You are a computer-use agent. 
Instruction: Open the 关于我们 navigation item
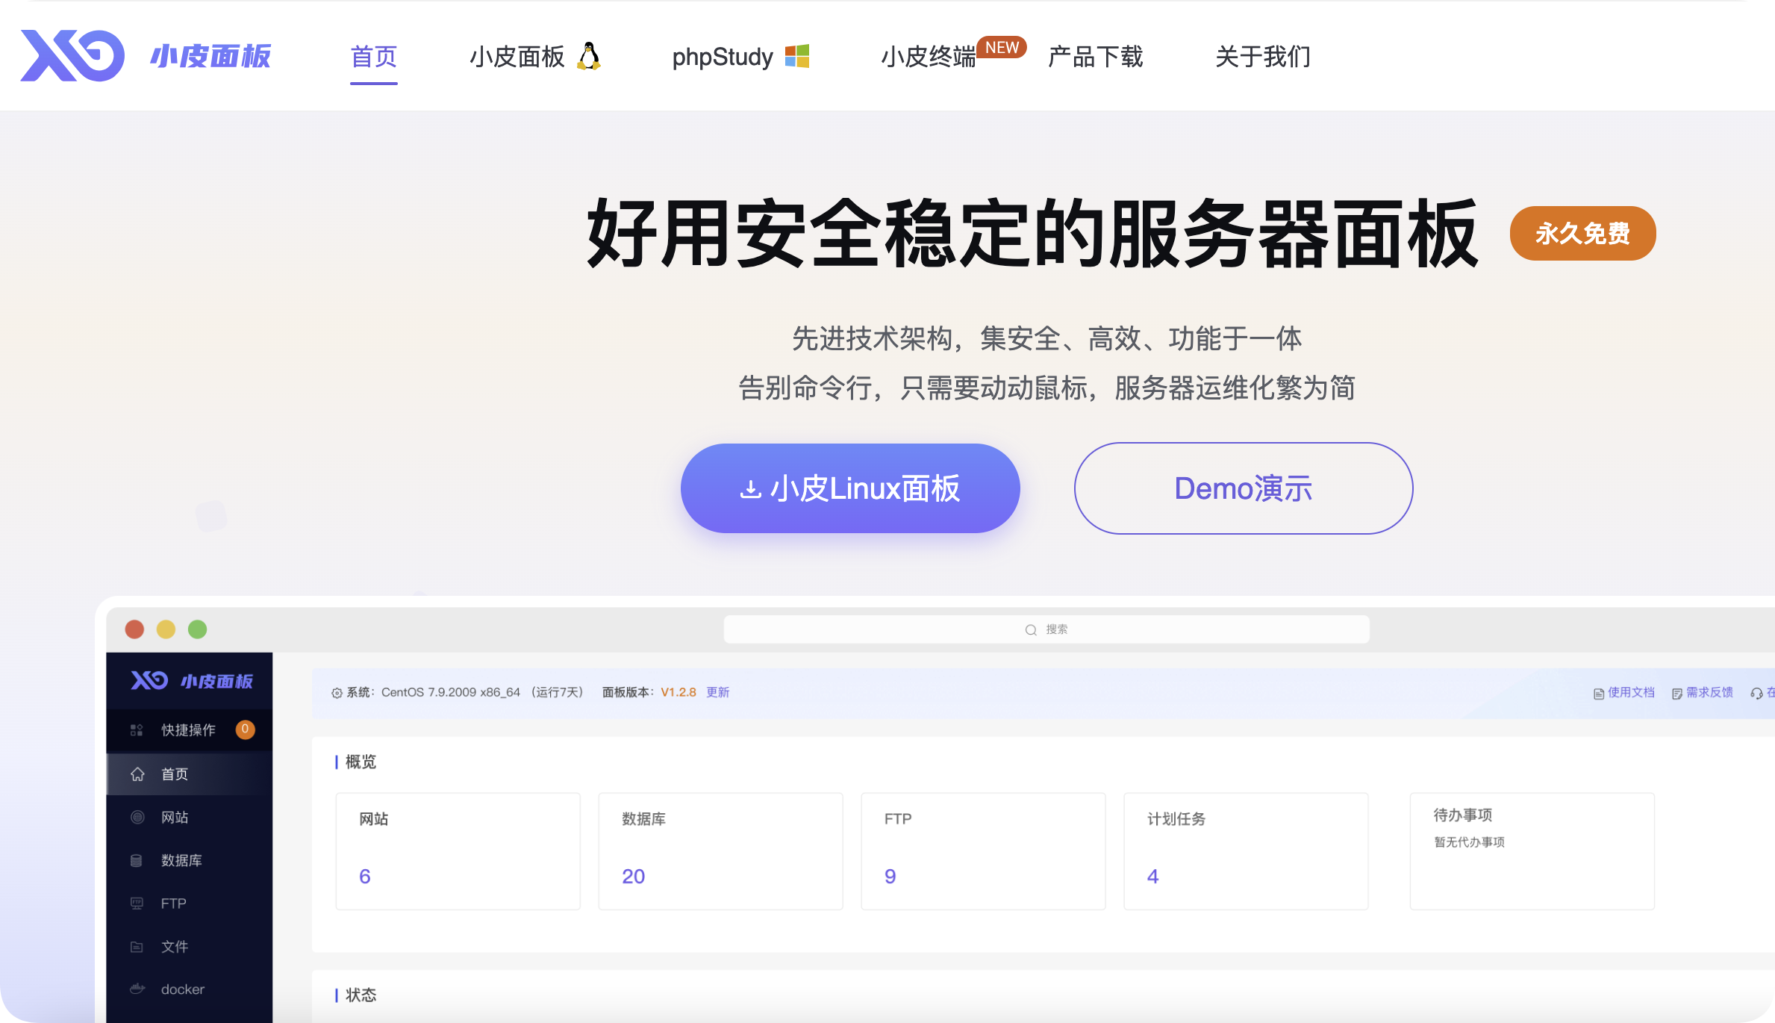click(x=1263, y=57)
